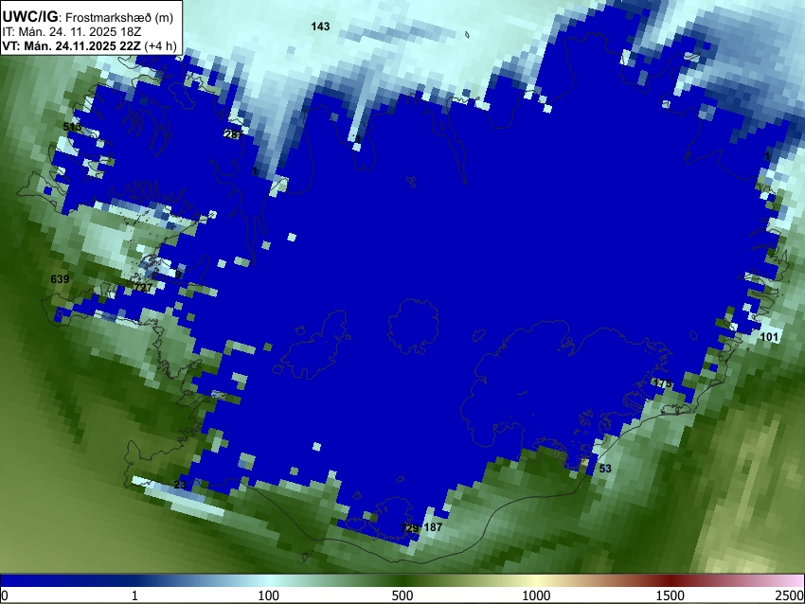805x604 pixels.
Task: Click the 100 tick label on colorbar
Action: [269, 595]
